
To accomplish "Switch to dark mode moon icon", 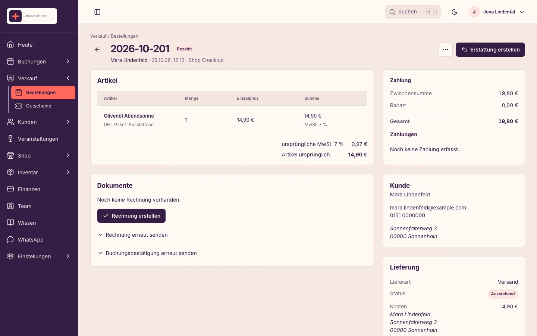I will 455,12.
